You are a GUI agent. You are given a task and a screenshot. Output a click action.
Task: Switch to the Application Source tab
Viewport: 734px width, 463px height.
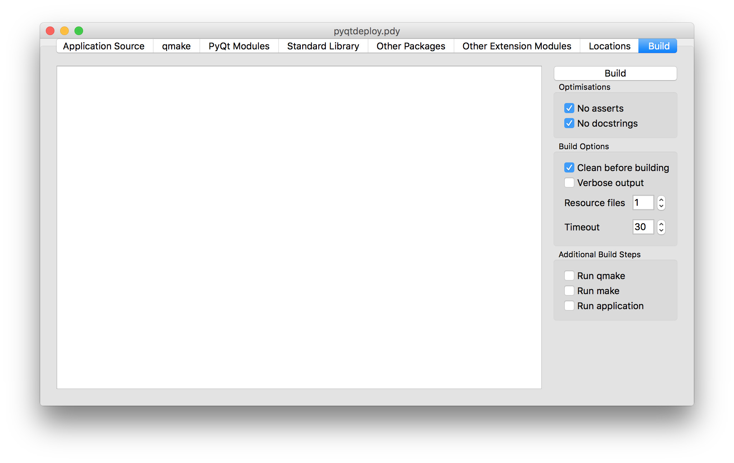(x=104, y=46)
